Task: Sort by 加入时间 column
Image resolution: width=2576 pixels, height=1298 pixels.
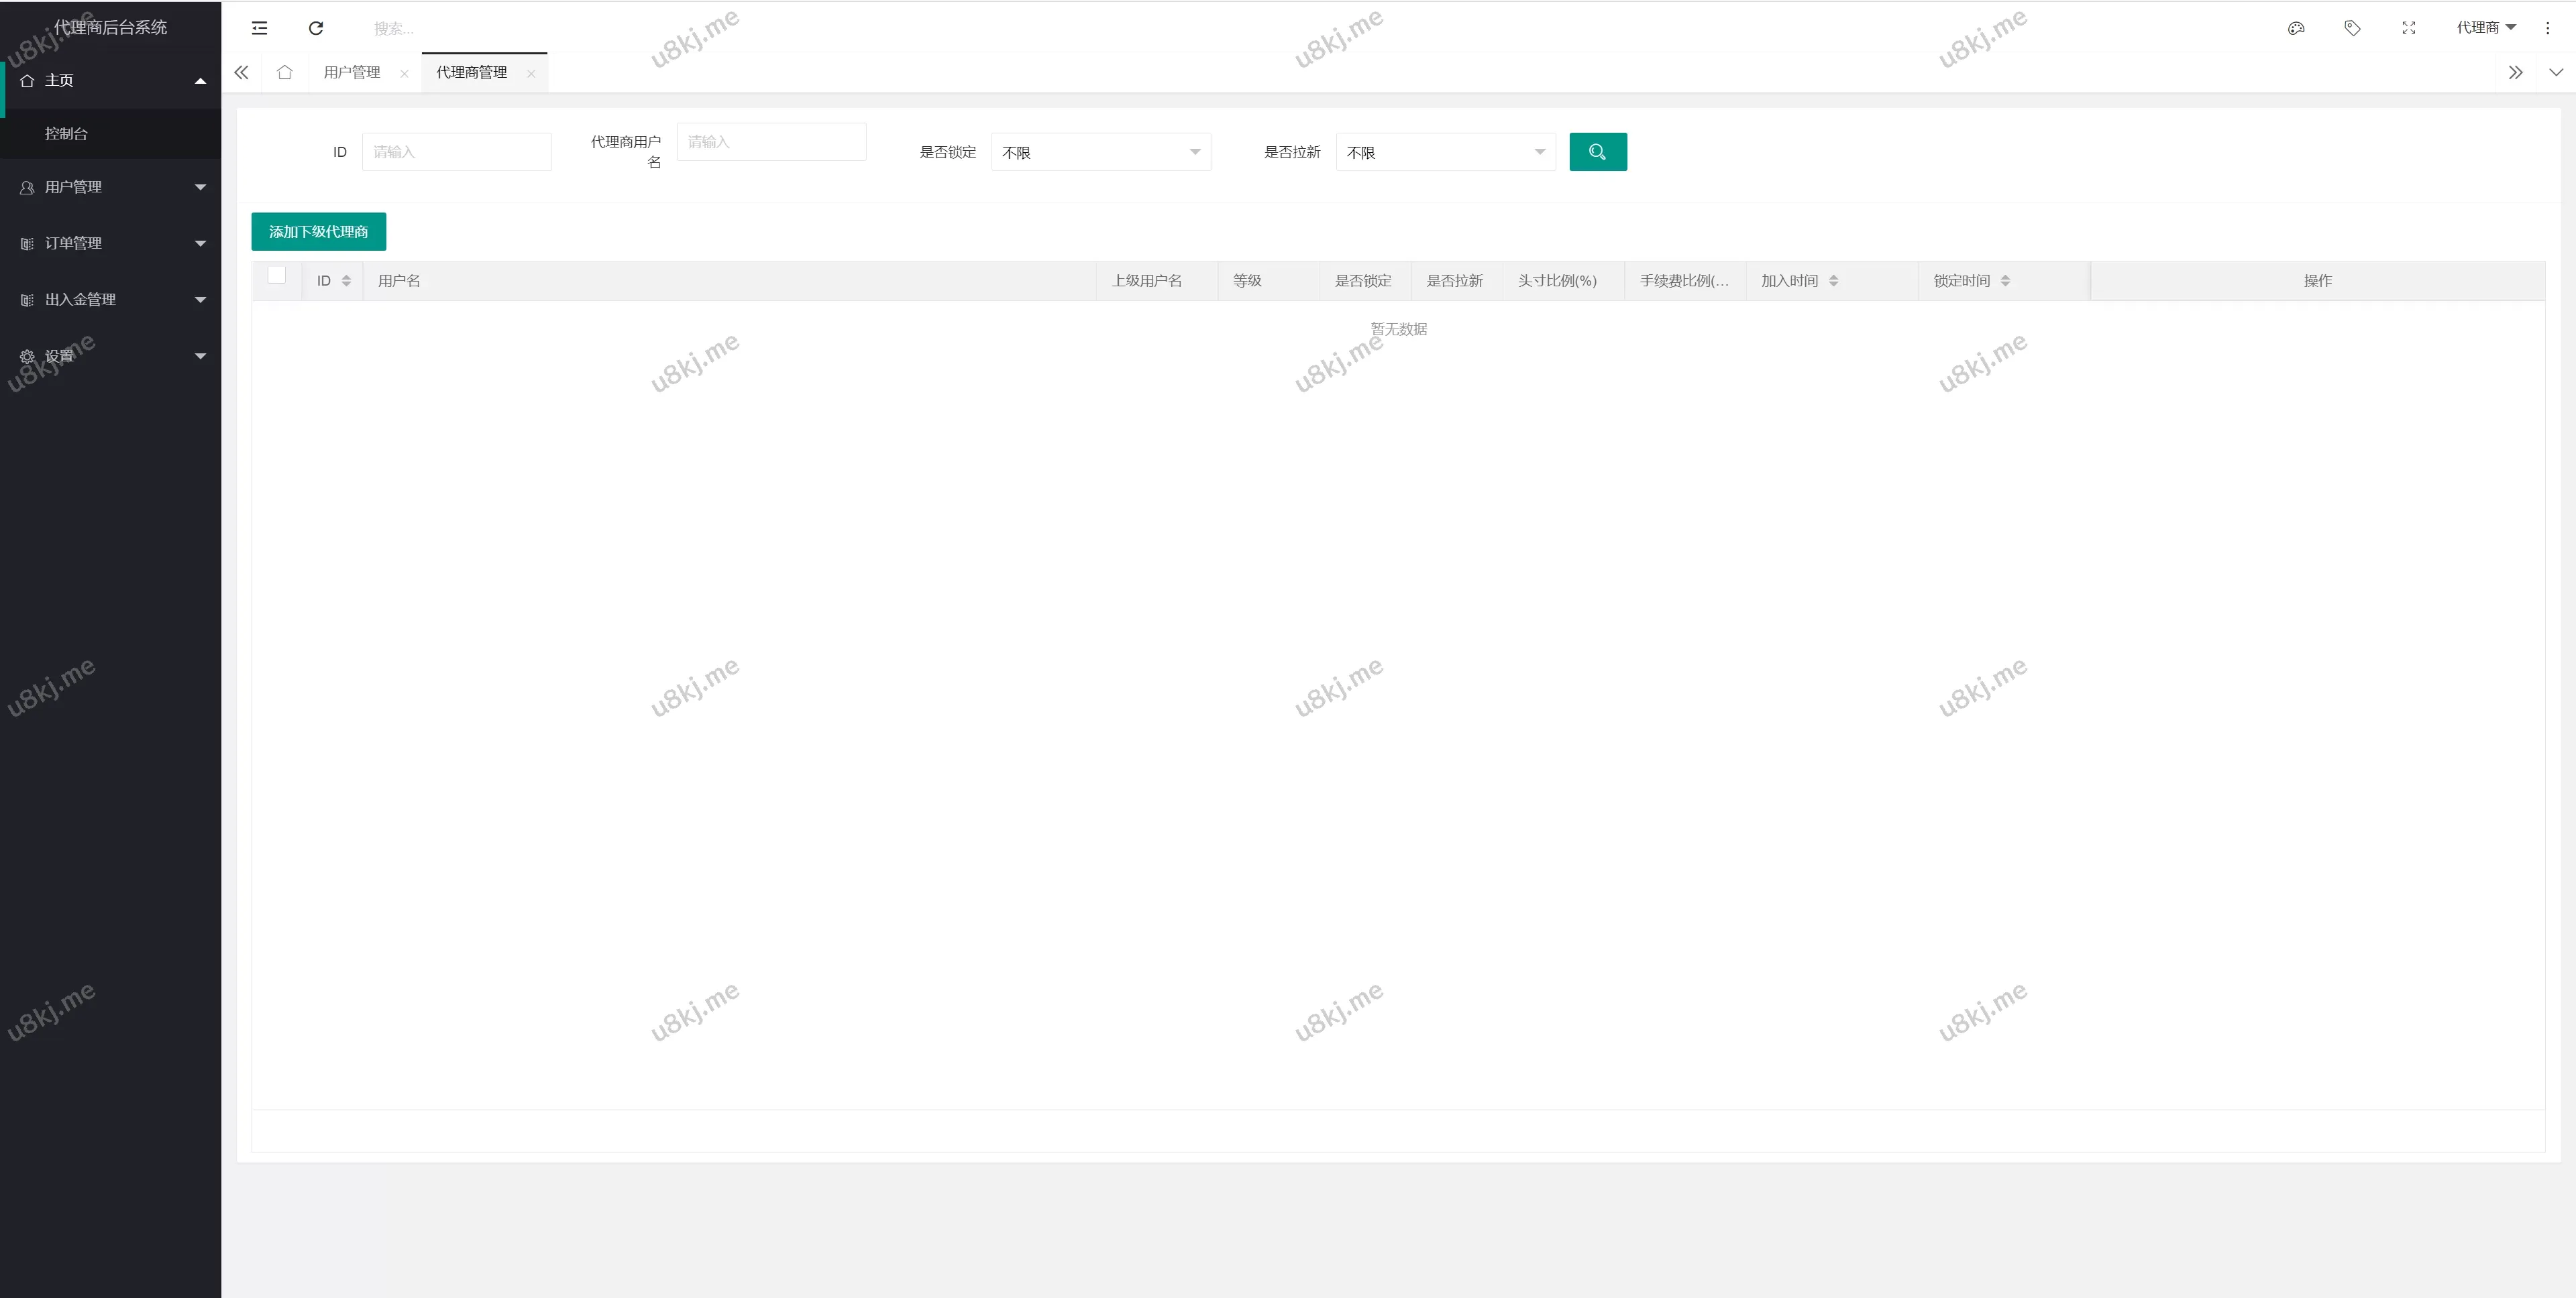Action: (1833, 281)
